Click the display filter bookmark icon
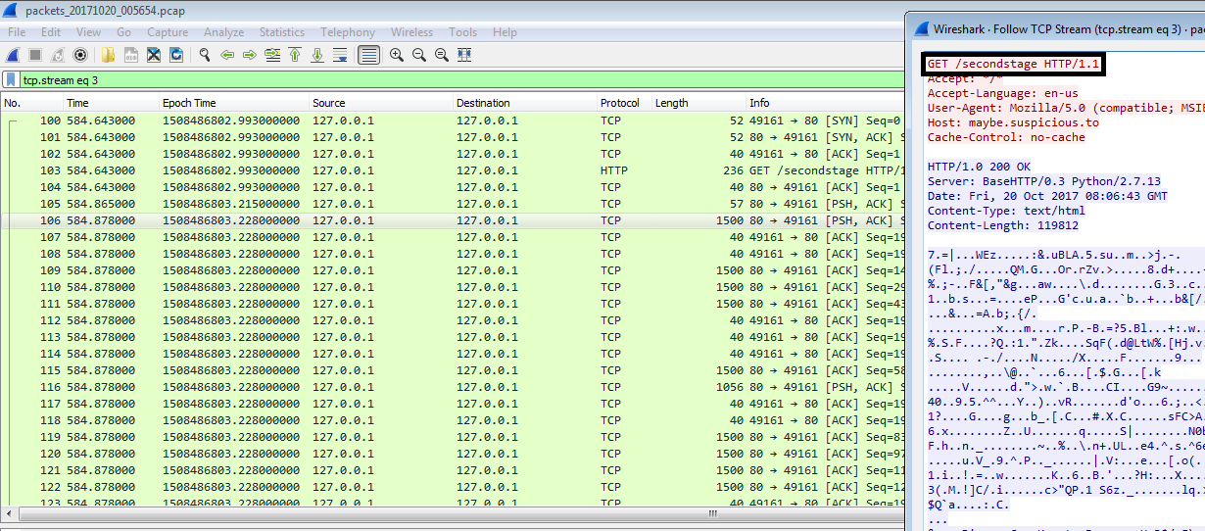The image size is (1205, 531). (x=11, y=79)
